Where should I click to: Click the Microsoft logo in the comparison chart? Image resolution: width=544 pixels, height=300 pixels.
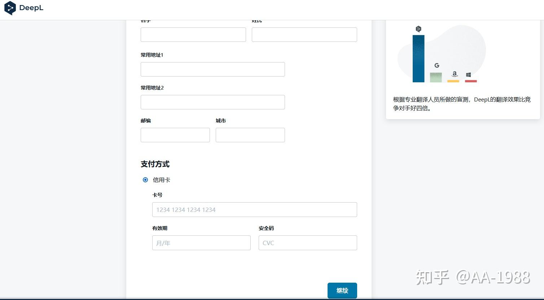point(469,74)
